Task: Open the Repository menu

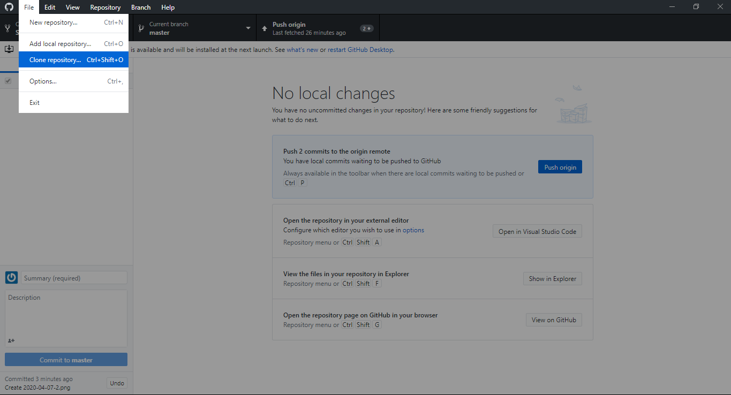Action: click(x=105, y=7)
